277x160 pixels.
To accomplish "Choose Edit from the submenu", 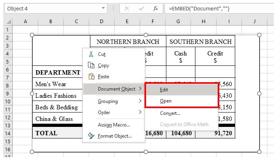I will (164, 90).
